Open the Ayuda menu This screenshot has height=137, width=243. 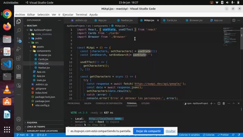[93, 14]
